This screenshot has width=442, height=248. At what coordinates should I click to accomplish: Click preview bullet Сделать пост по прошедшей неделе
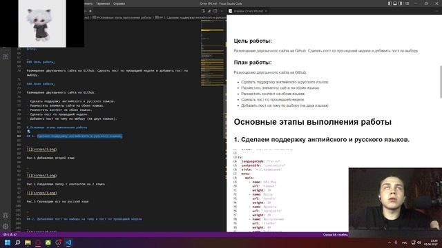click(273, 100)
